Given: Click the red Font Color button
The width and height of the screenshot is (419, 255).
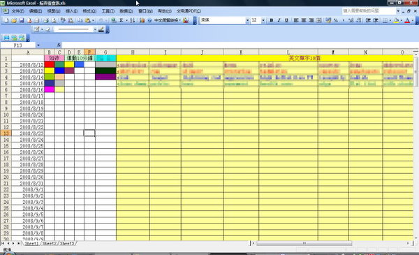Looking at the screenshot, I should [x=408, y=20].
